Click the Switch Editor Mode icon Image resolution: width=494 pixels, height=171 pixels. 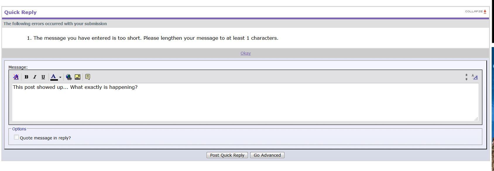475,77
